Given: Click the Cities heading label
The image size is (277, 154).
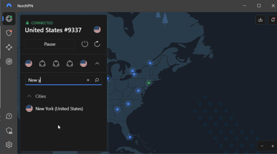Looking at the screenshot, I should [41, 96].
